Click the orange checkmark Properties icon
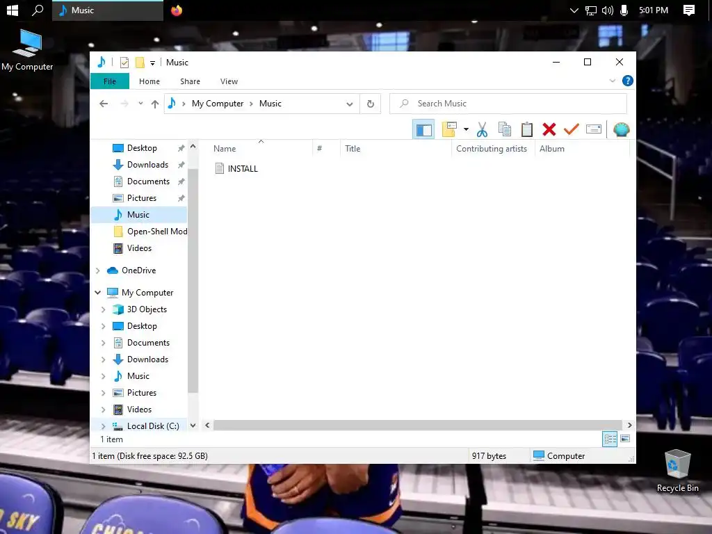This screenshot has width=712, height=534. 572,130
